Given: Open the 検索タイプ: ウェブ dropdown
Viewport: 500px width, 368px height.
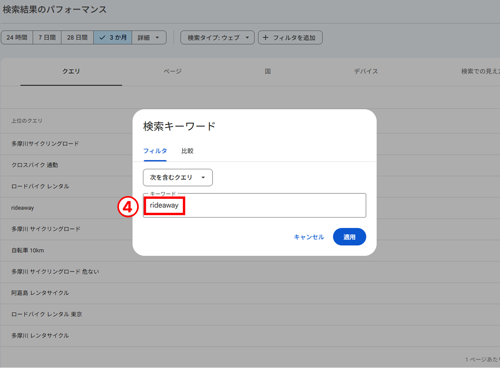Looking at the screenshot, I should 217,37.
